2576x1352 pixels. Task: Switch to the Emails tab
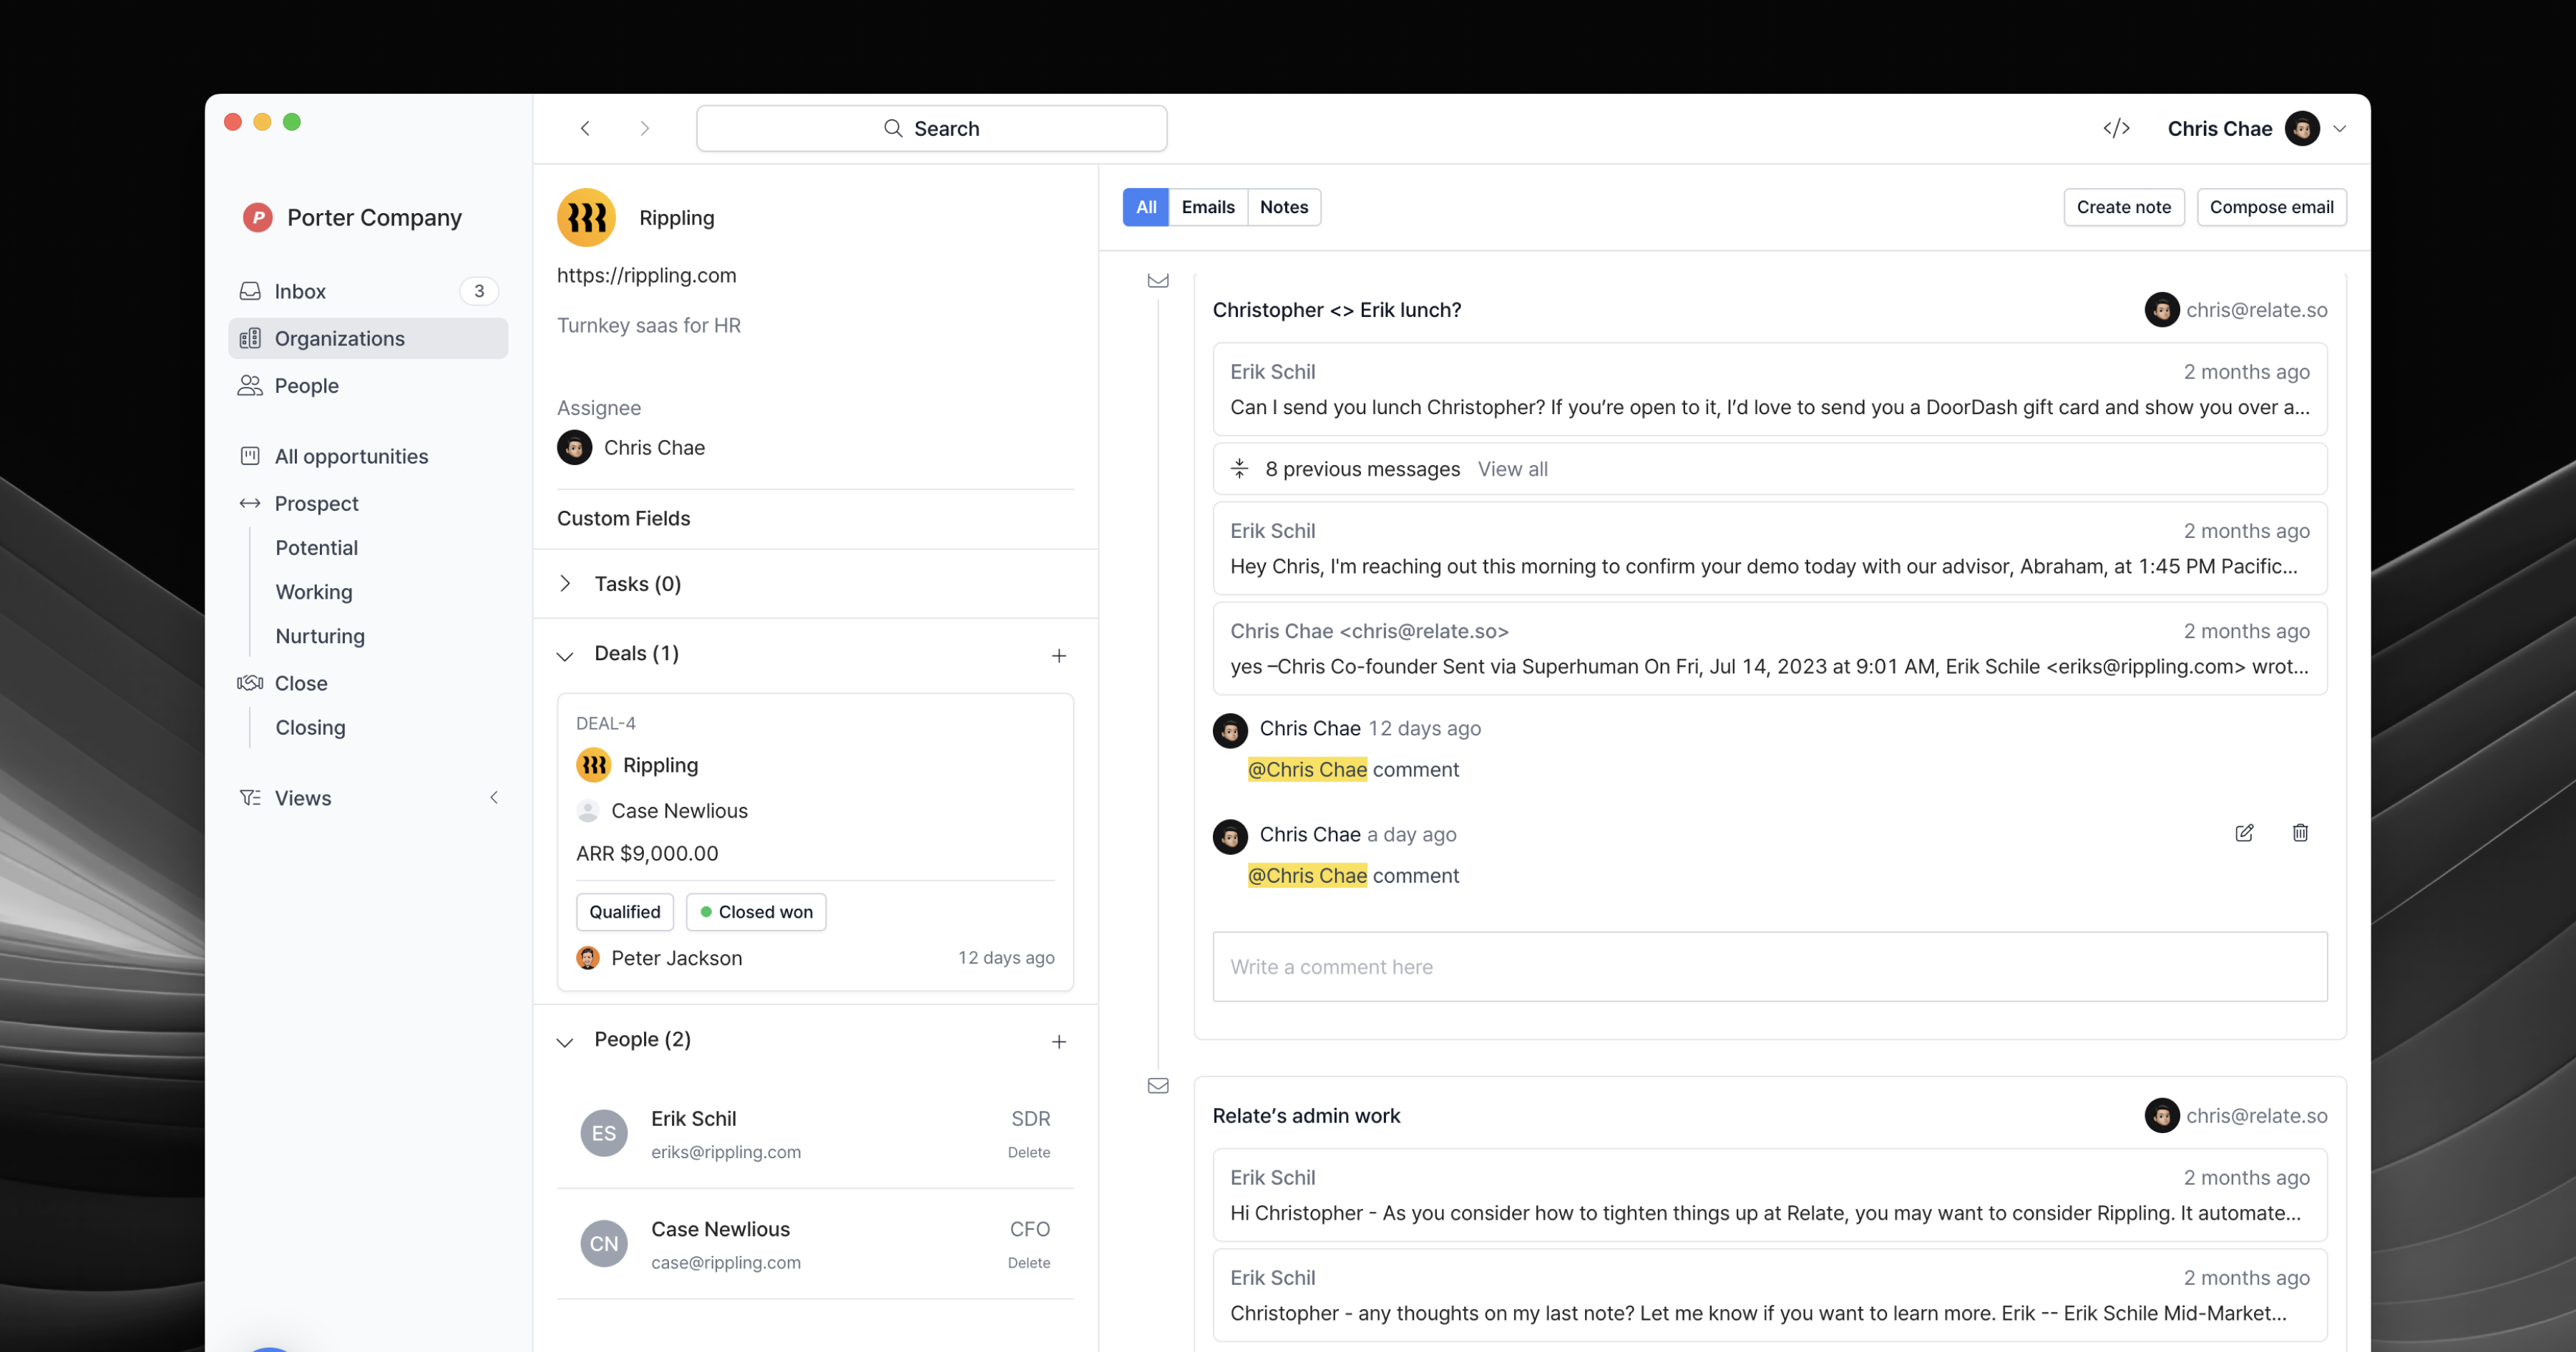point(1207,207)
